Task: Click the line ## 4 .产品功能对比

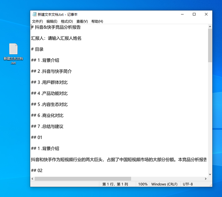Action: coord(49,93)
